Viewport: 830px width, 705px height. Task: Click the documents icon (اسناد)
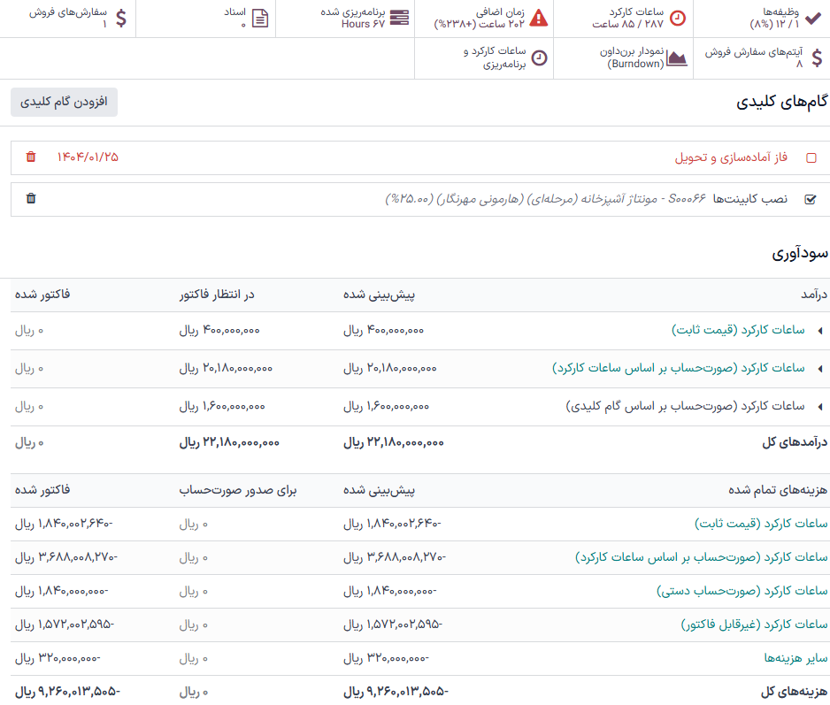click(260, 18)
